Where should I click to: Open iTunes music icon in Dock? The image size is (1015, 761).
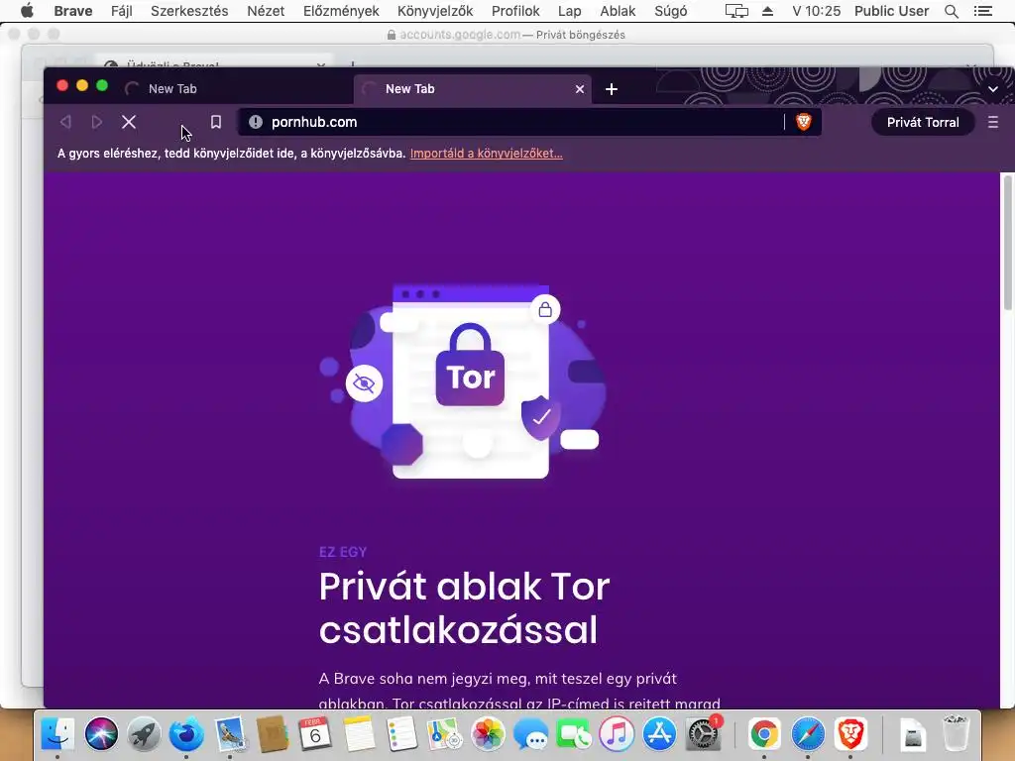pos(617,734)
